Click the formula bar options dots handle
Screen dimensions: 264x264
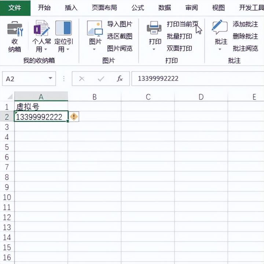64,78
